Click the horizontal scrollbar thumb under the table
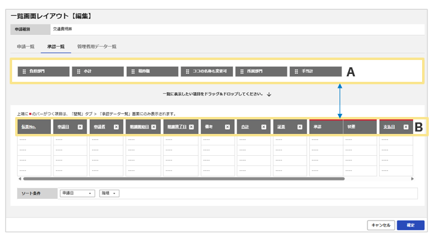 point(184,179)
